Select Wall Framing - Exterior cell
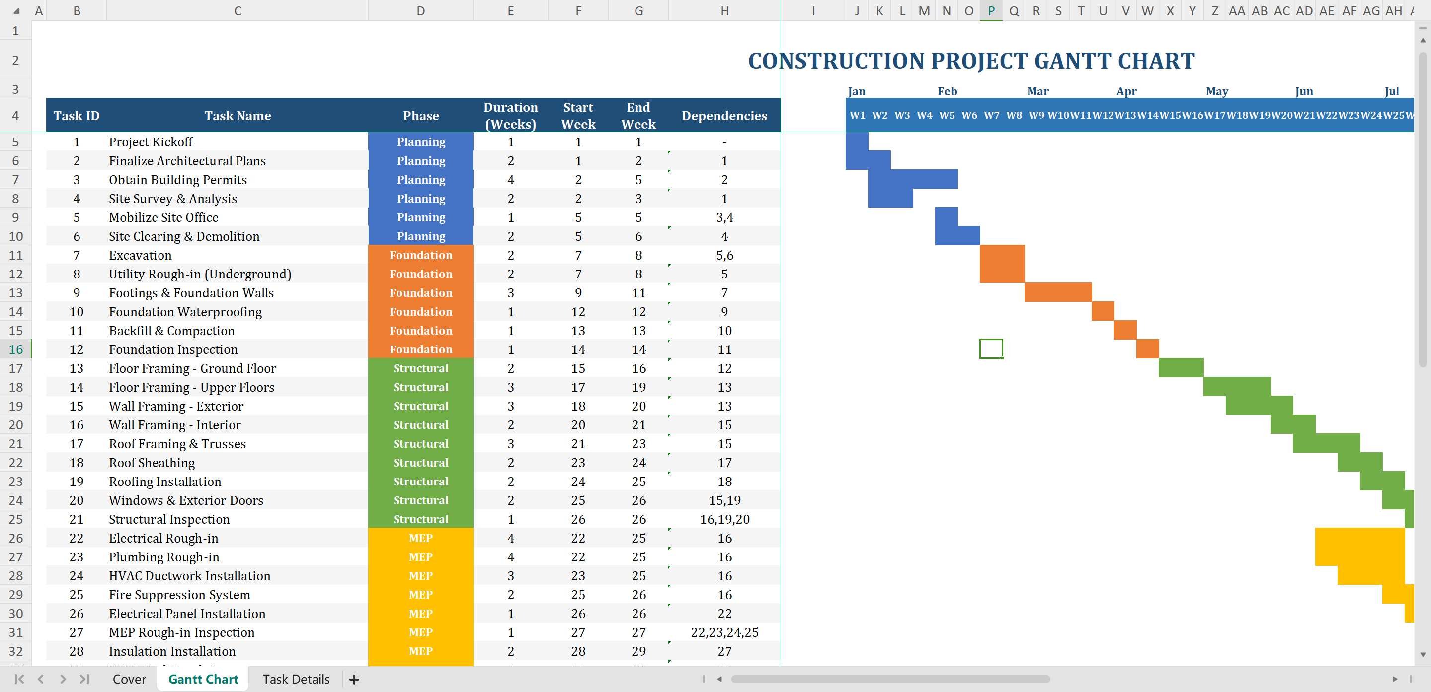 point(237,406)
